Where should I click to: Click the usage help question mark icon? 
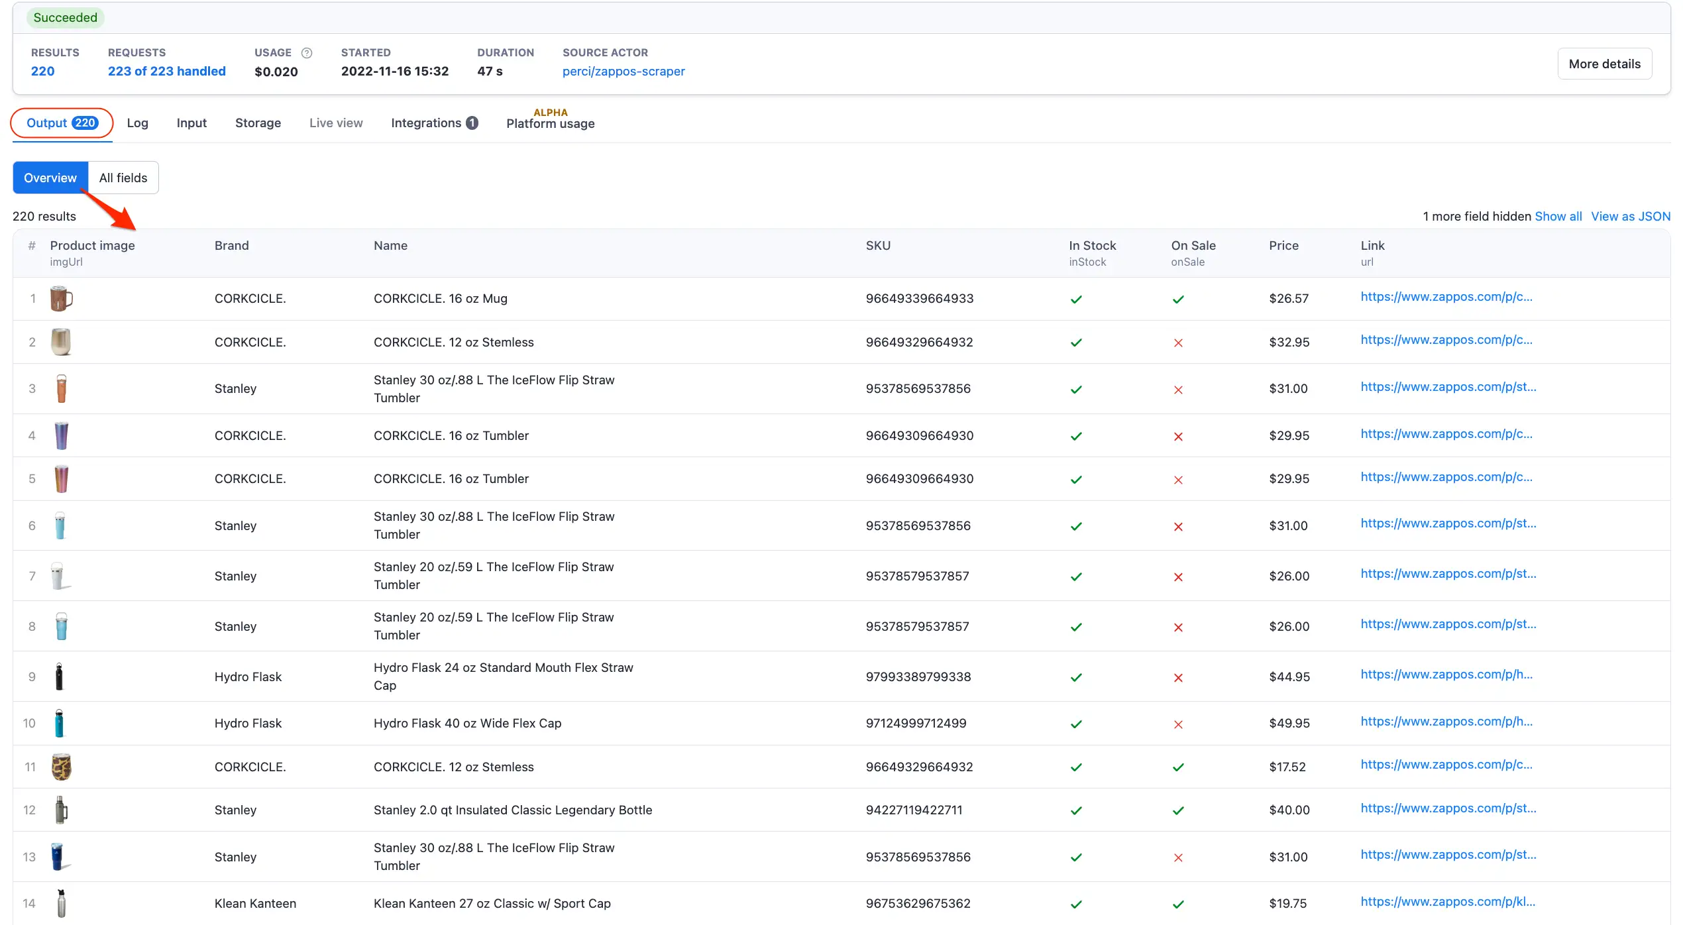pos(306,53)
